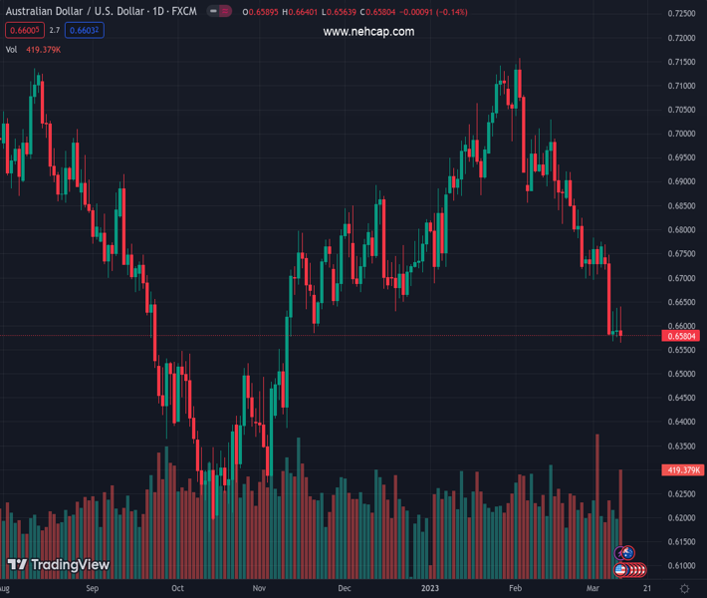Click the 0.62000 level on price scale
Image resolution: width=707 pixels, height=598 pixels.
682,518
